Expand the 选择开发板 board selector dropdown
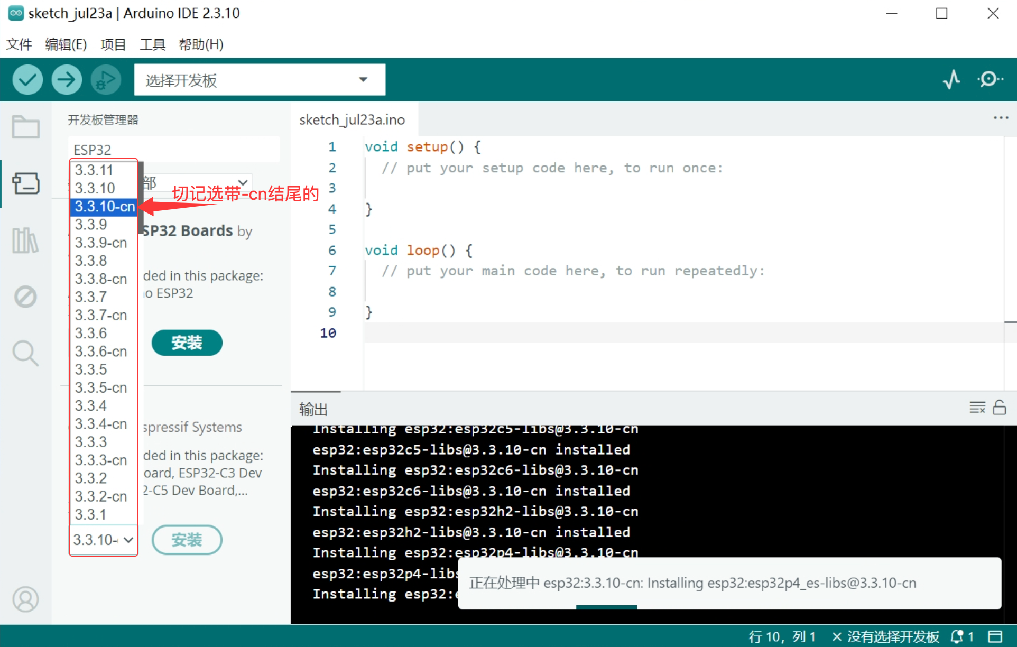1017x647 pixels. click(x=260, y=80)
